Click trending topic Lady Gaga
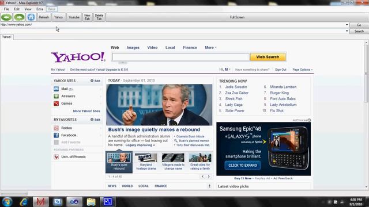Viewport: 369px width, 207px height. click(x=234, y=105)
